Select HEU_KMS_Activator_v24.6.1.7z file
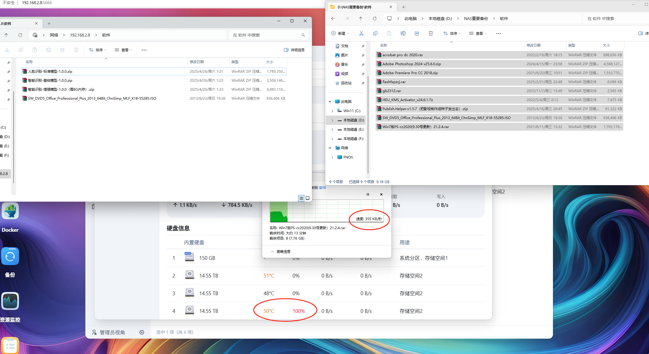The height and width of the screenshot is (354, 649). [x=499, y=100]
